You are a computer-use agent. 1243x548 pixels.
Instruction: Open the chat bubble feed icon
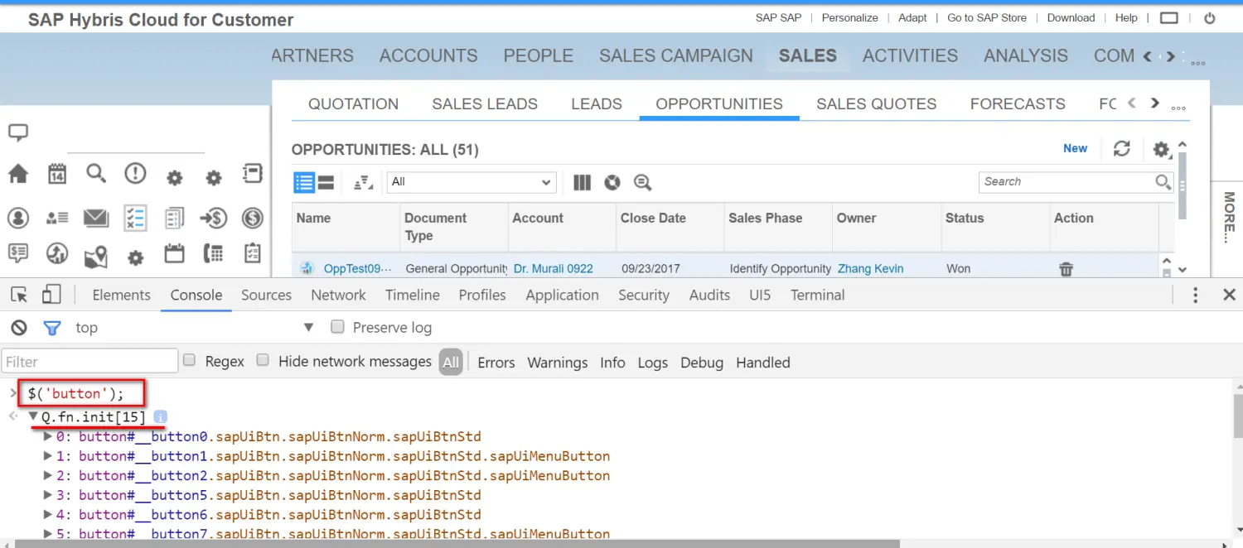pyautogui.click(x=18, y=132)
